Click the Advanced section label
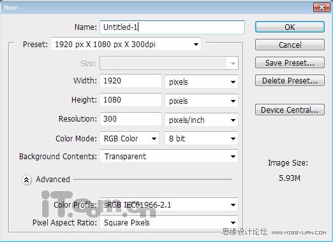Screen dimensions: 333x242 point(53,180)
